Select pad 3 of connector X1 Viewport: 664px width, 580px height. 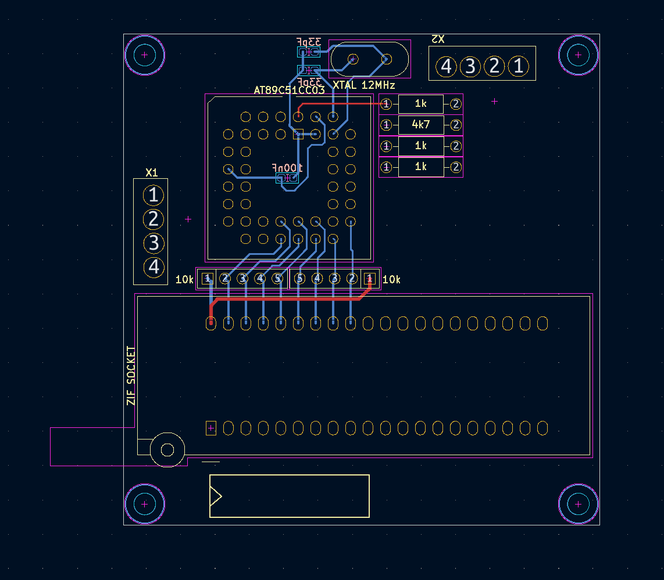153,243
